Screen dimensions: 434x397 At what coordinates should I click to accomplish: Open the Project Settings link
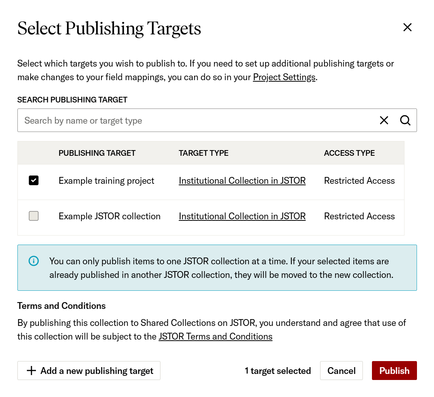284,77
